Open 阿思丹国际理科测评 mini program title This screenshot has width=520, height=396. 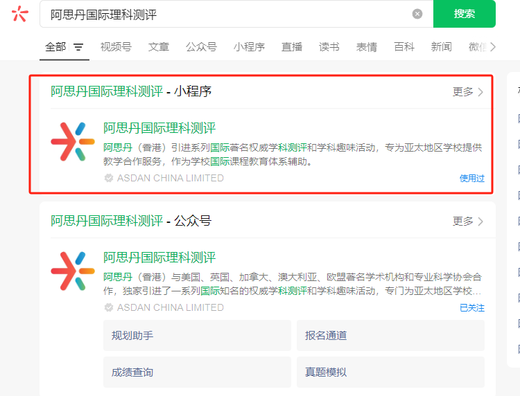click(159, 128)
